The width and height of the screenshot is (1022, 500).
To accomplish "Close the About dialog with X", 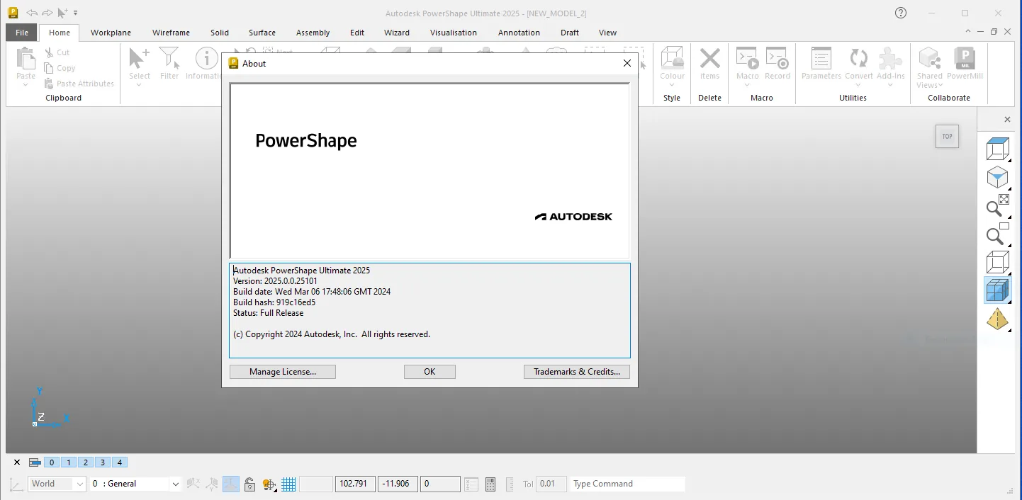I will tap(627, 63).
